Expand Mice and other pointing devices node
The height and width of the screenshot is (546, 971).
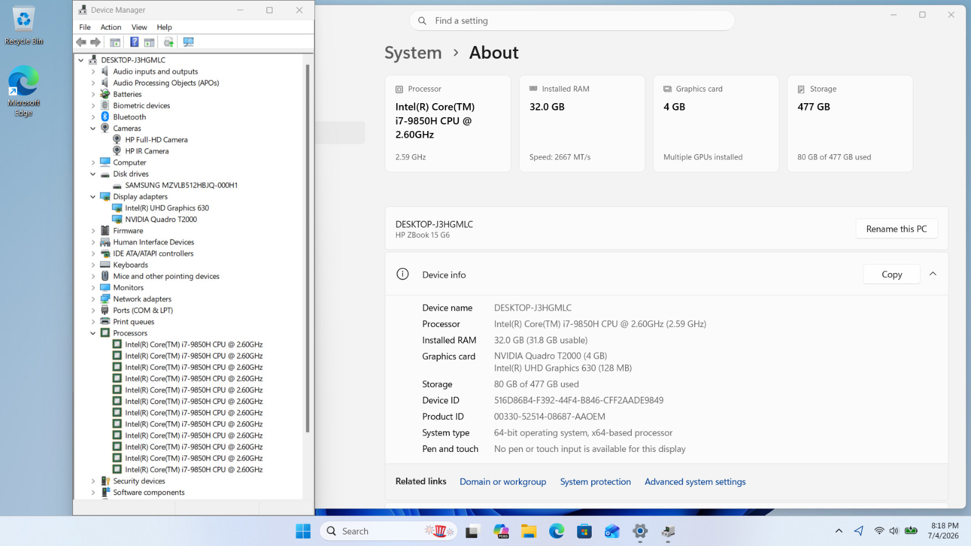tap(93, 276)
